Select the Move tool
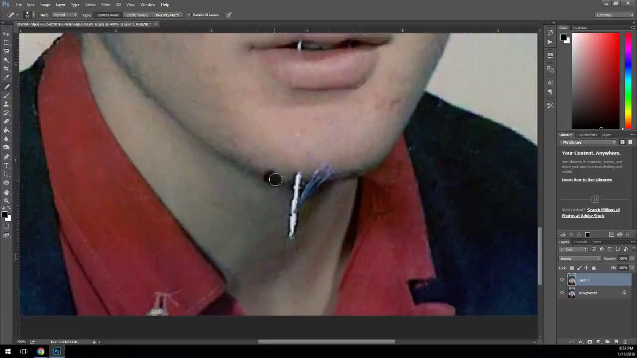 tap(6, 33)
